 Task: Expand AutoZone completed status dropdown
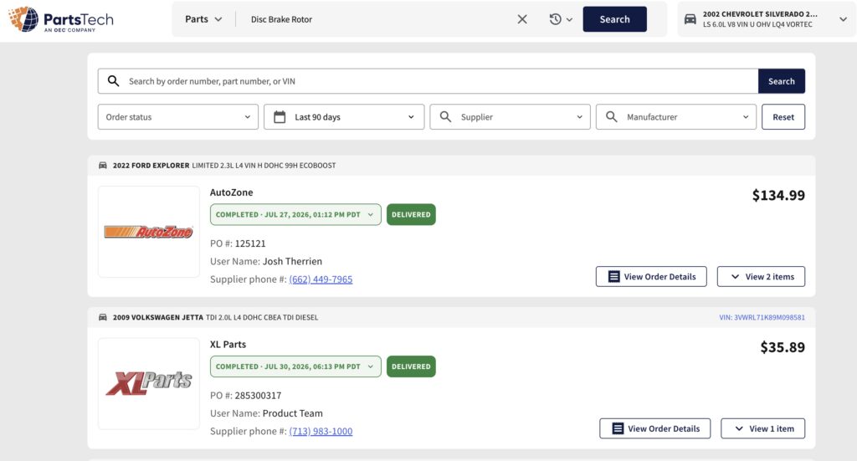[295, 215]
